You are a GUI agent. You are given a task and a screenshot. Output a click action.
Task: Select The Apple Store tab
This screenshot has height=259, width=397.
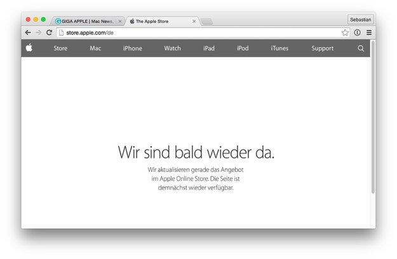point(162,21)
